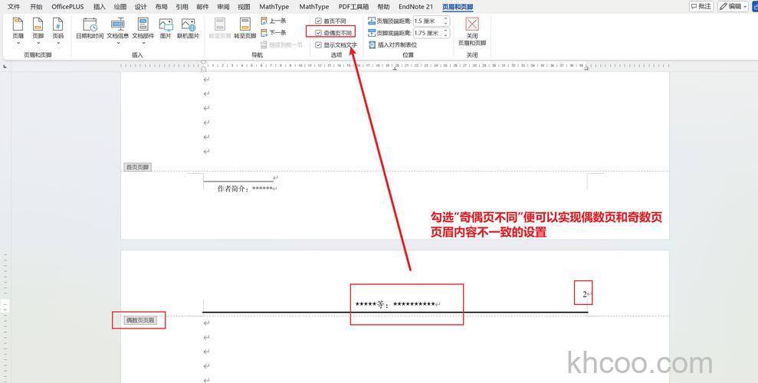This screenshot has height=383, width=758.
Task: Click the 1.75 厘米 footer distance field
Action: tap(428, 33)
